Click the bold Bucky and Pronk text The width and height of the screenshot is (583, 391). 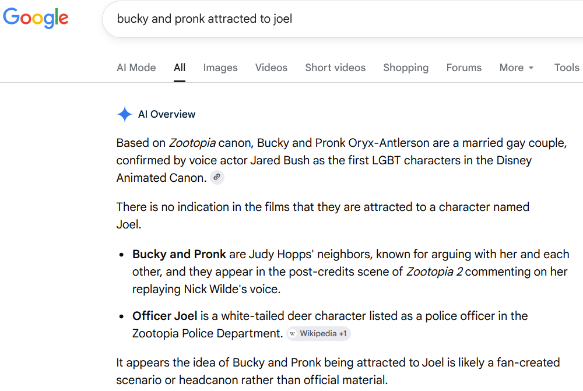[x=179, y=254]
